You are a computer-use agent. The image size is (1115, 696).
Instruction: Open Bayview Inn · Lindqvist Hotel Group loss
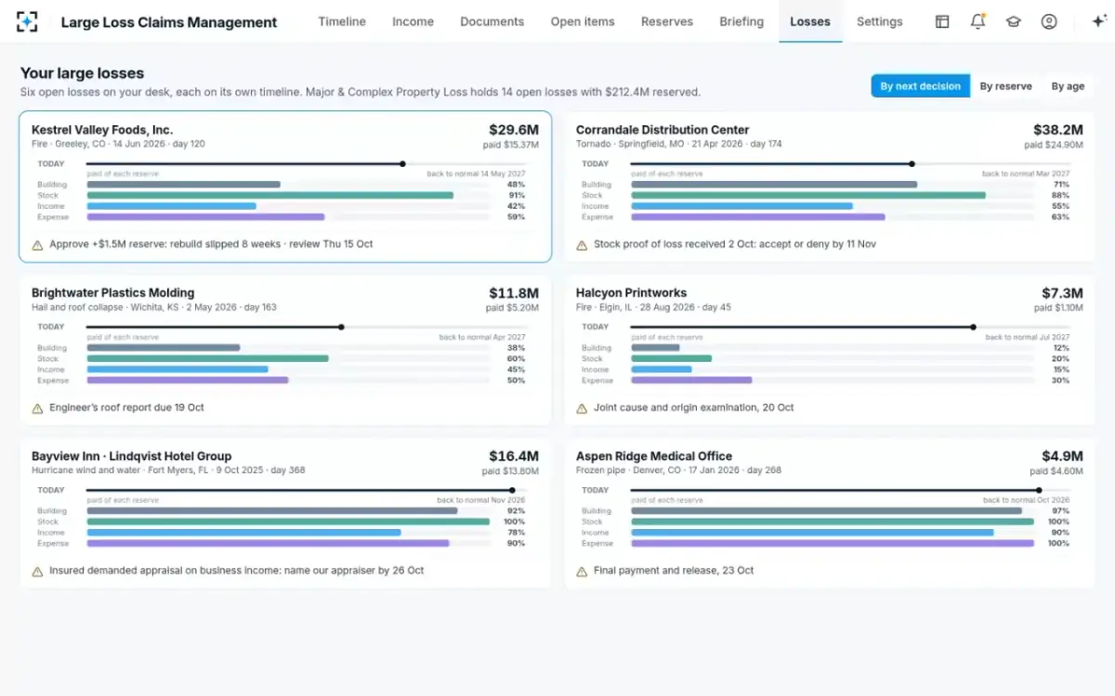[285, 513]
